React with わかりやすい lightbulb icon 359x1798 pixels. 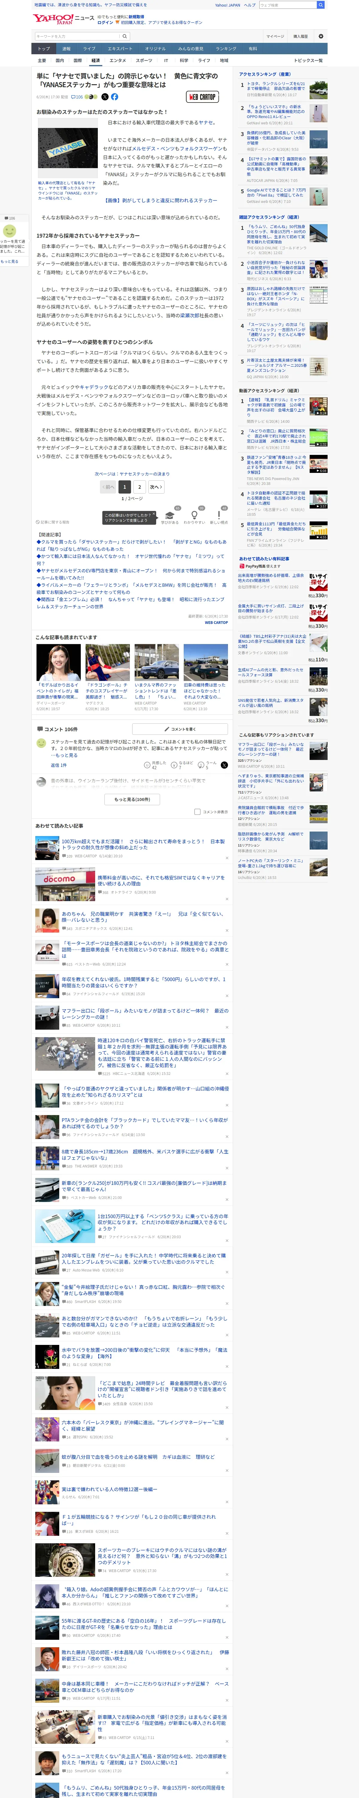point(194,516)
